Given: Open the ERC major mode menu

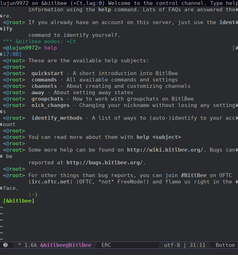Looking at the screenshot, I should point(106,245).
